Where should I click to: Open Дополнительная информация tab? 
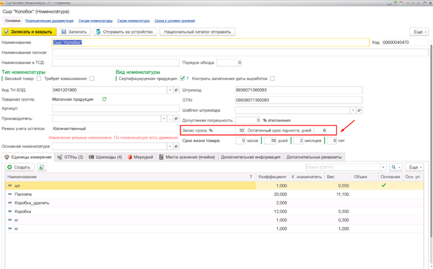point(251,157)
